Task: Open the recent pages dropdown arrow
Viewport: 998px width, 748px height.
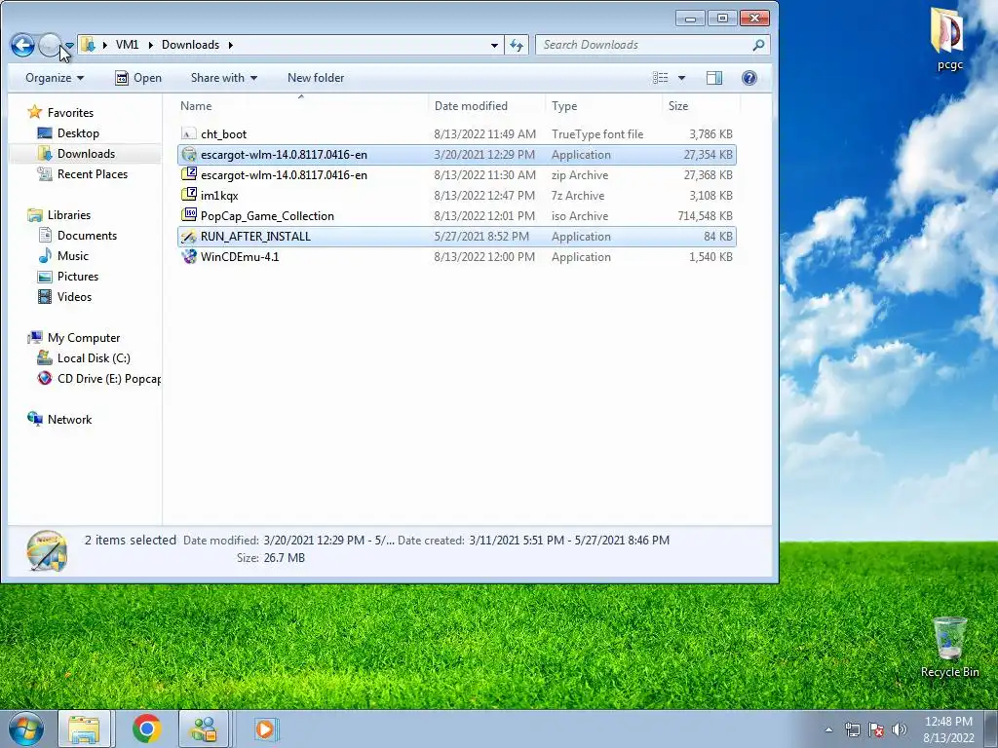Action: tap(69, 46)
